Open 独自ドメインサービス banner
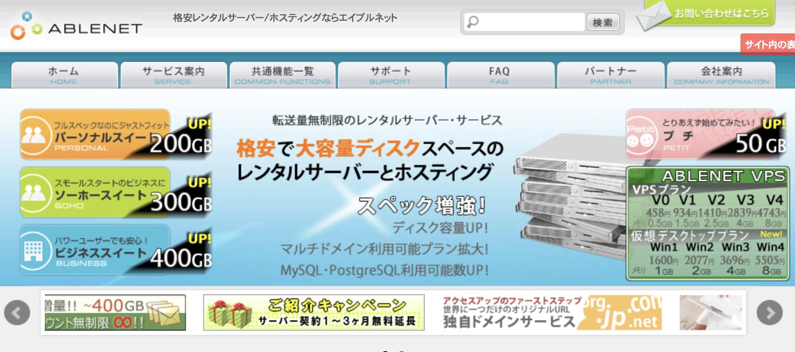795x352 pixels. click(x=552, y=313)
